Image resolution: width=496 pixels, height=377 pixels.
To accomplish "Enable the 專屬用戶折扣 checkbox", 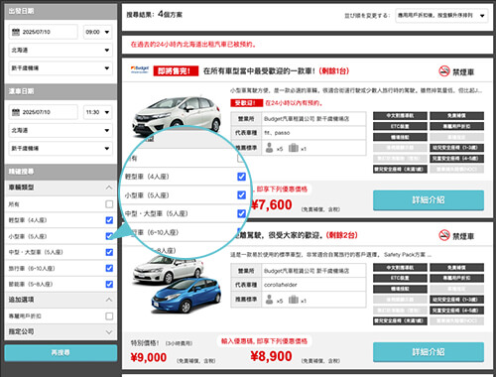I will 109,316.
